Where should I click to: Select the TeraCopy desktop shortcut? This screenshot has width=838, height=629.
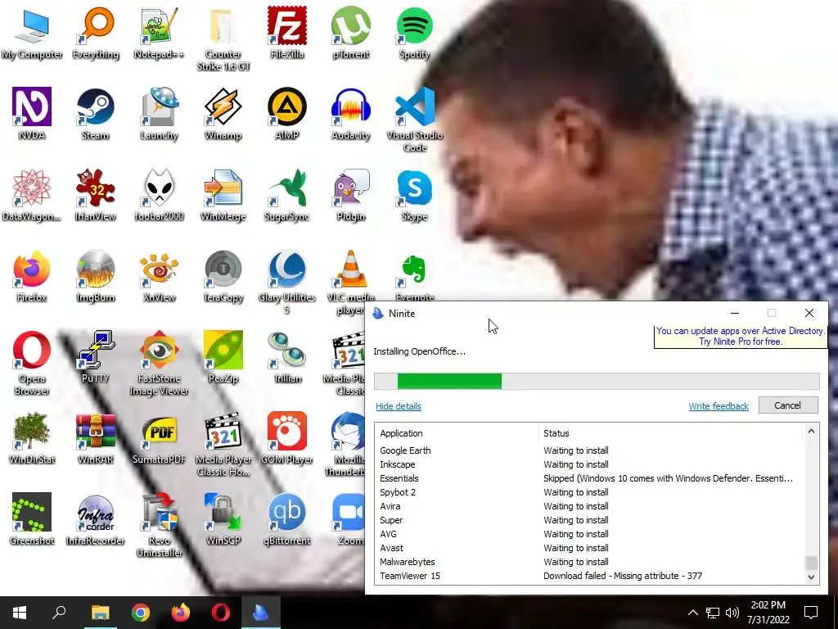point(223,276)
